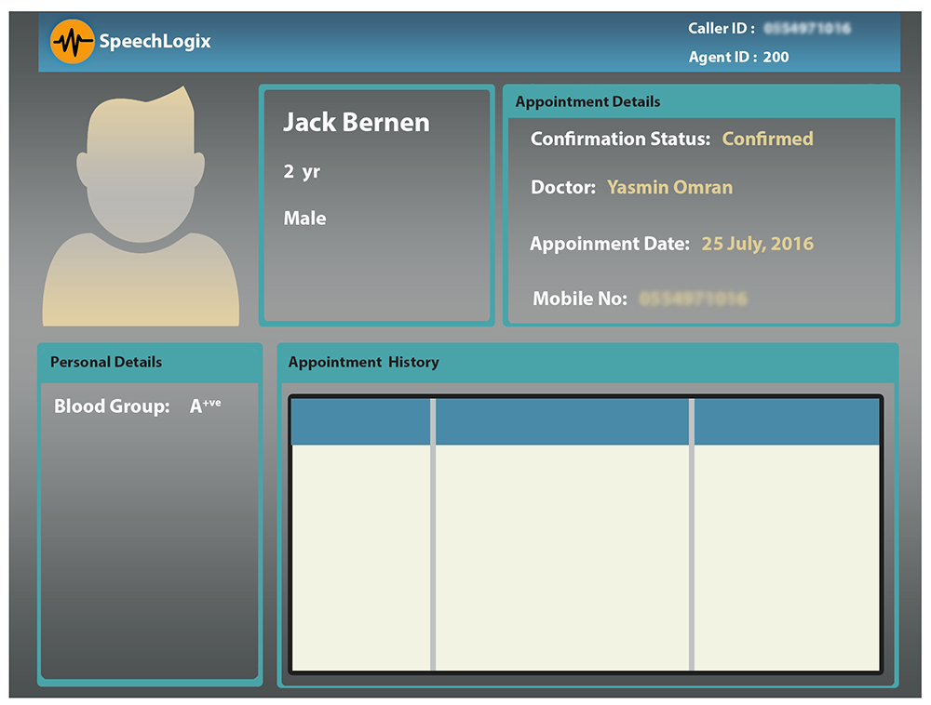931x705 pixels.
Task: Click the Appointment History panel header
Action: [x=363, y=363]
